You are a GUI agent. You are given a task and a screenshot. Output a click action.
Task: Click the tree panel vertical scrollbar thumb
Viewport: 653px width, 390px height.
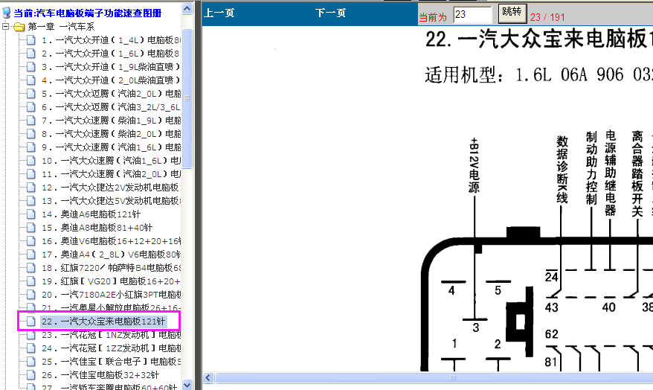pos(187,98)
